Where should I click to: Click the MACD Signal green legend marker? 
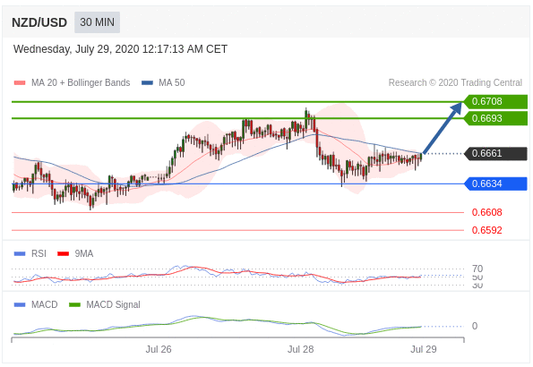click(74, 305)
